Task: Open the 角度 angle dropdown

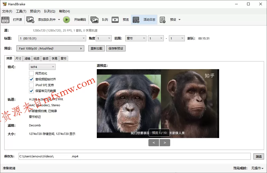Action: pyautogui.click(x=104, y=38)
